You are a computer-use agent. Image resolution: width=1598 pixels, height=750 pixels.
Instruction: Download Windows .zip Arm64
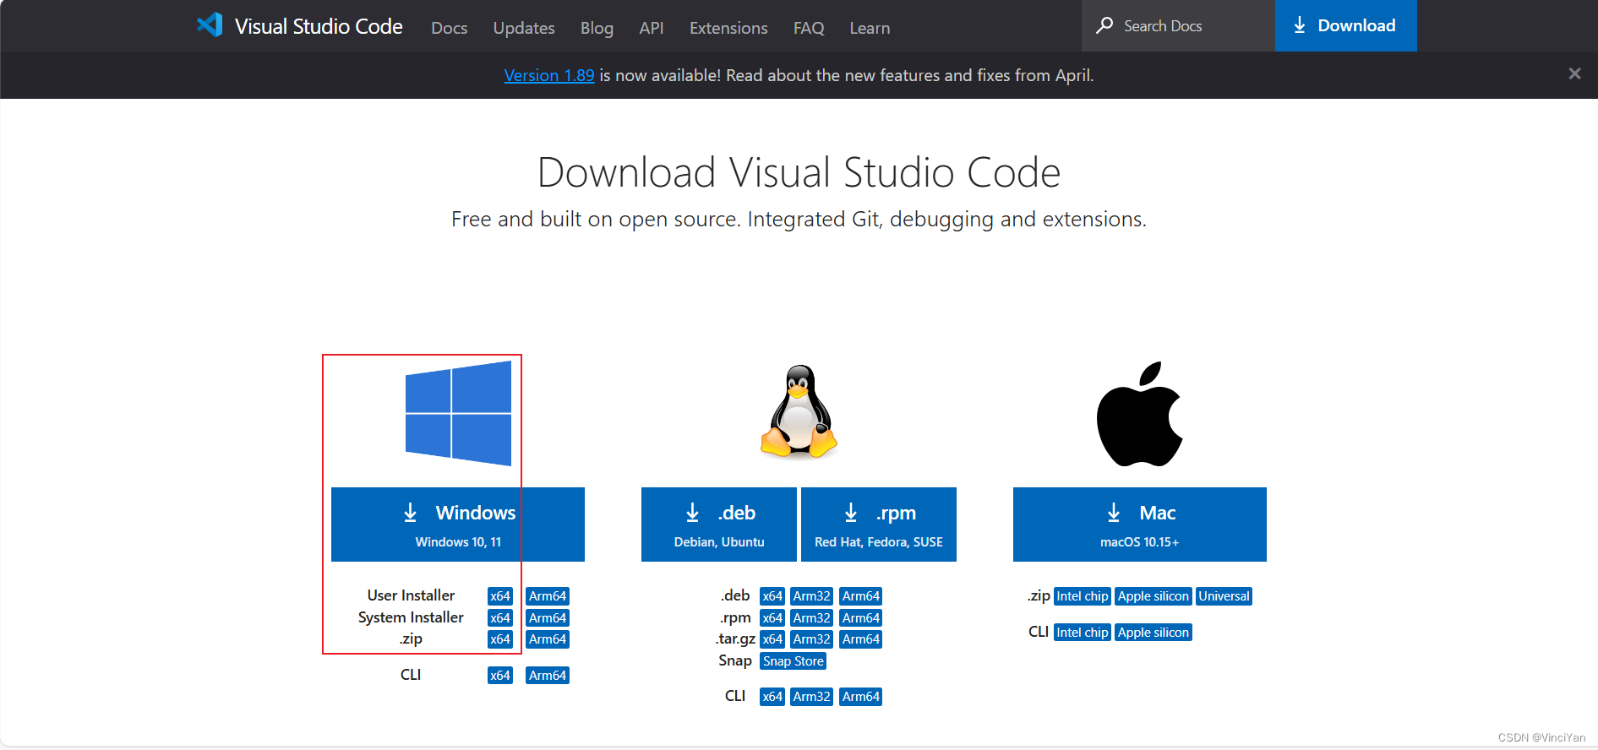[x=548, y=639]
